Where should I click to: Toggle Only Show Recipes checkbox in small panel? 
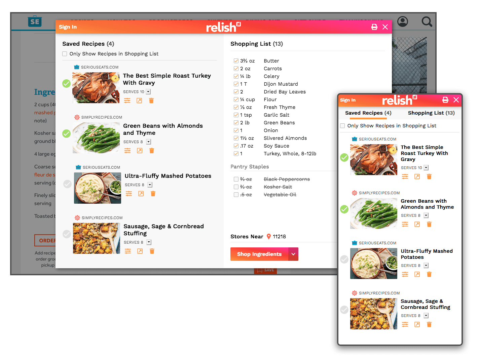[x=342, y=126]
